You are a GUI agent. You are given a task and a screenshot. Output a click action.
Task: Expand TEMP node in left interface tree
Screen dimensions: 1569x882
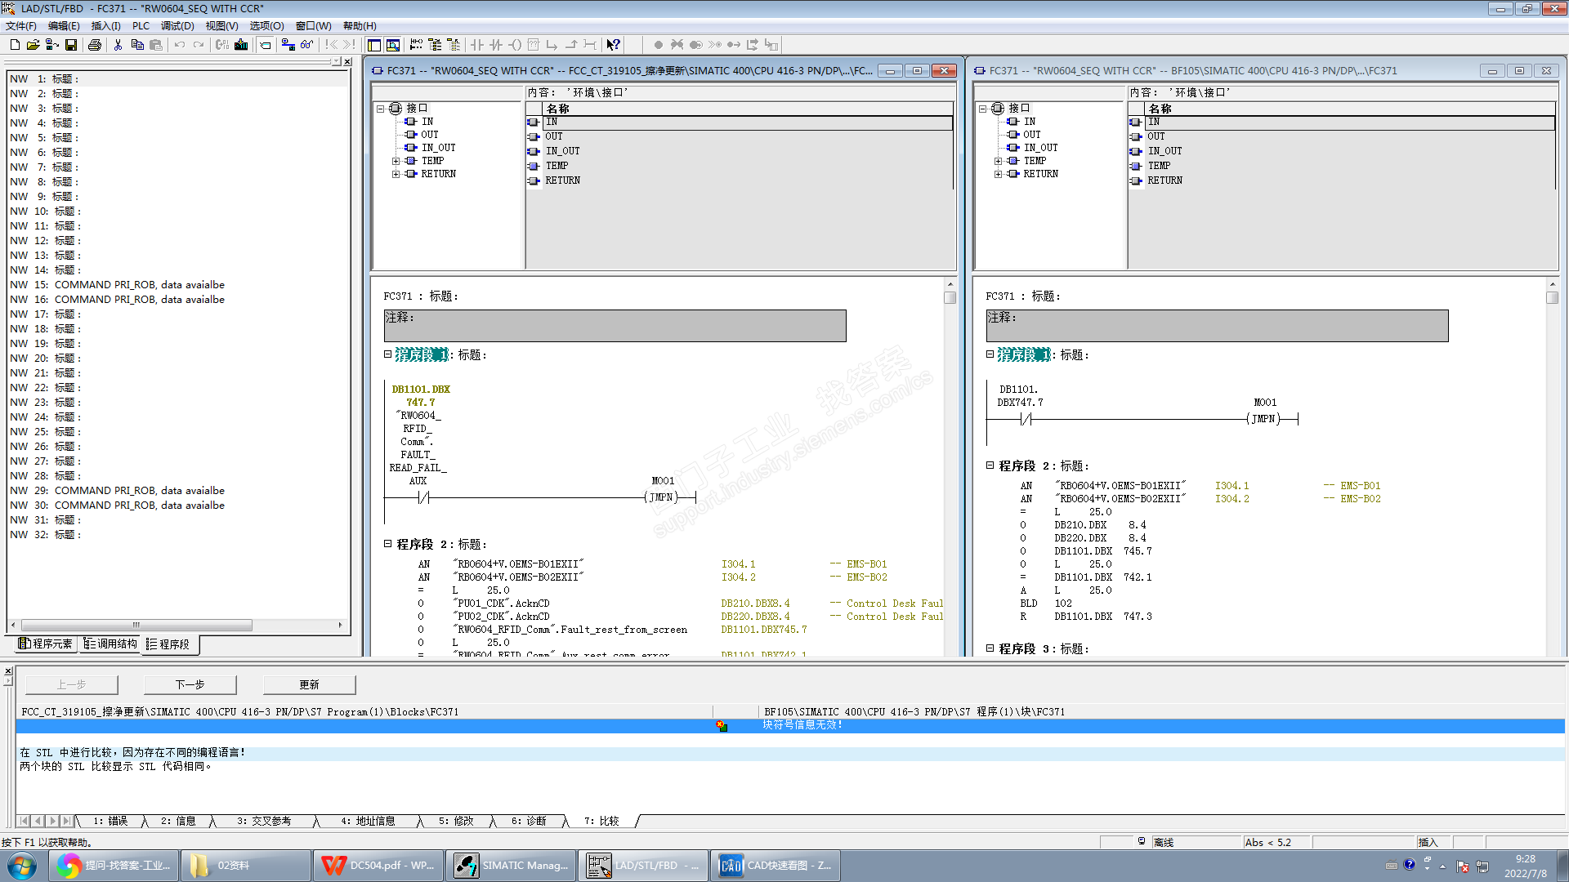coord(396,161)
